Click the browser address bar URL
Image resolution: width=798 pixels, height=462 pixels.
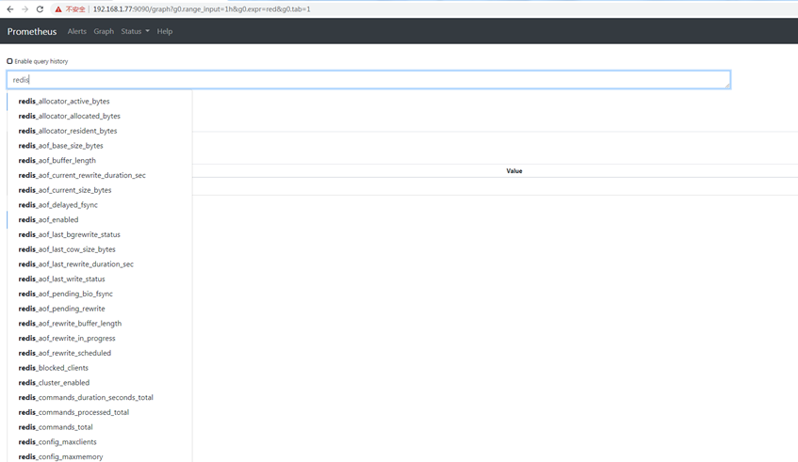[x=202, y=9]
